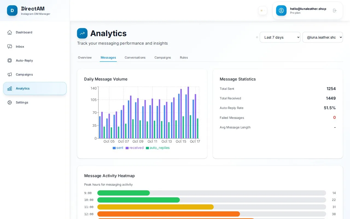Click the Pro plan label
350x219 pixels.
pos(295,13)
